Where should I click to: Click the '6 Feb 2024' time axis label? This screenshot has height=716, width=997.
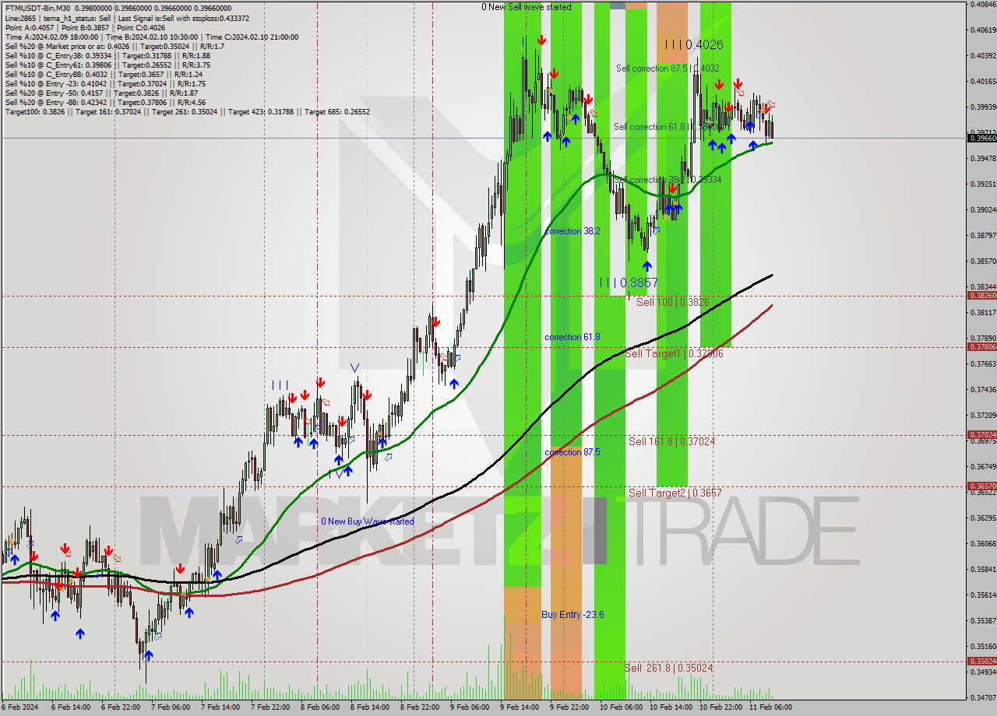(19, 707)
